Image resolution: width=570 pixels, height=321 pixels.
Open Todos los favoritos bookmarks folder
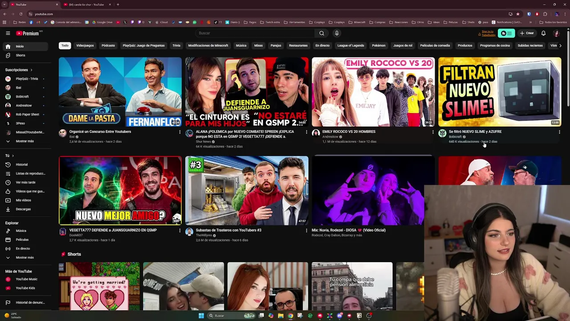tap(553, 22)
